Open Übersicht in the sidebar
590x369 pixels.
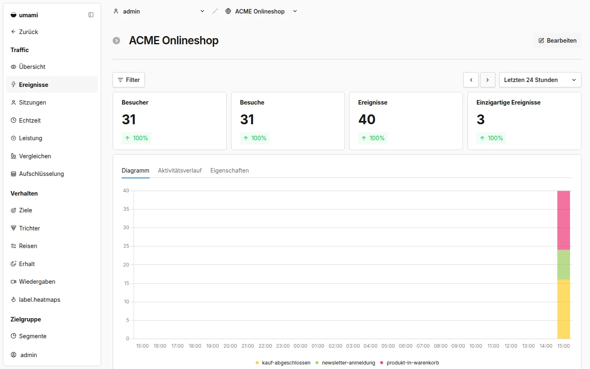point(52,67)
